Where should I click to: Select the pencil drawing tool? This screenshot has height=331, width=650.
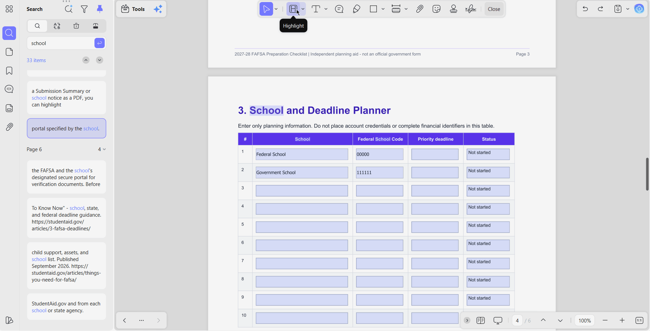[356, 9]
